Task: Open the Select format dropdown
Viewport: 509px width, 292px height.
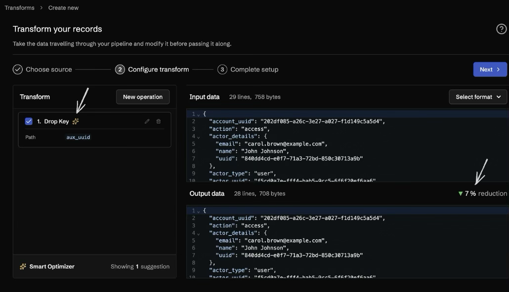Action: pyautogui.click(x=478, y=97)
